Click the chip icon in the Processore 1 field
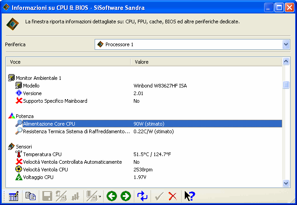The image size is (297, 205). (x=101, y=44)
